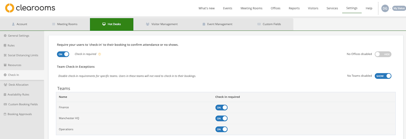Viewport: 406px width, 139px height.
Task: Hide teams using the SHOW toggle
Action: (383, 76)
